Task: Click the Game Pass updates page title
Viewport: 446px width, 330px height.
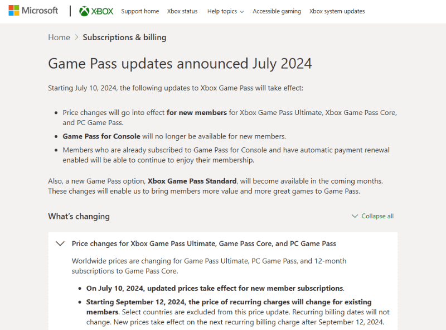Action: pyautogui.click(x=180, y=63)
